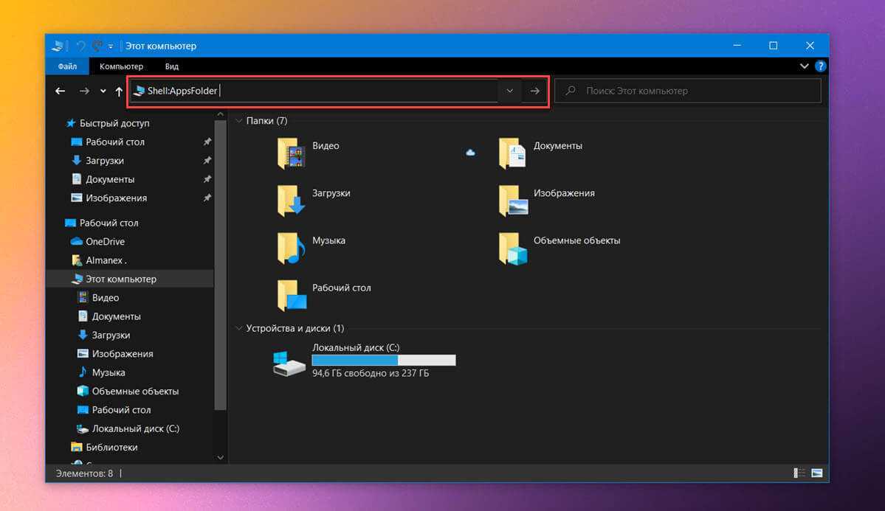The image size is (885, 511).
Task: Switch to large thumbnails view icon
Action: (x=817, y=473)
